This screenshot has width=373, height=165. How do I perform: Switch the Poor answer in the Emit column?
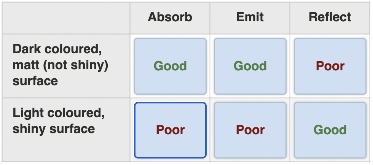[250, 130]
